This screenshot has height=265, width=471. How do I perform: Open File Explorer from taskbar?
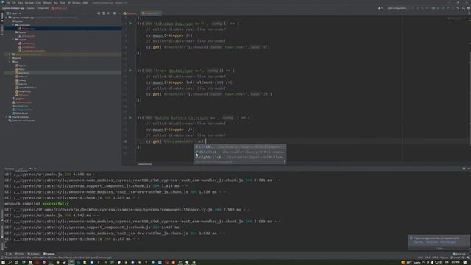[30, 262]
